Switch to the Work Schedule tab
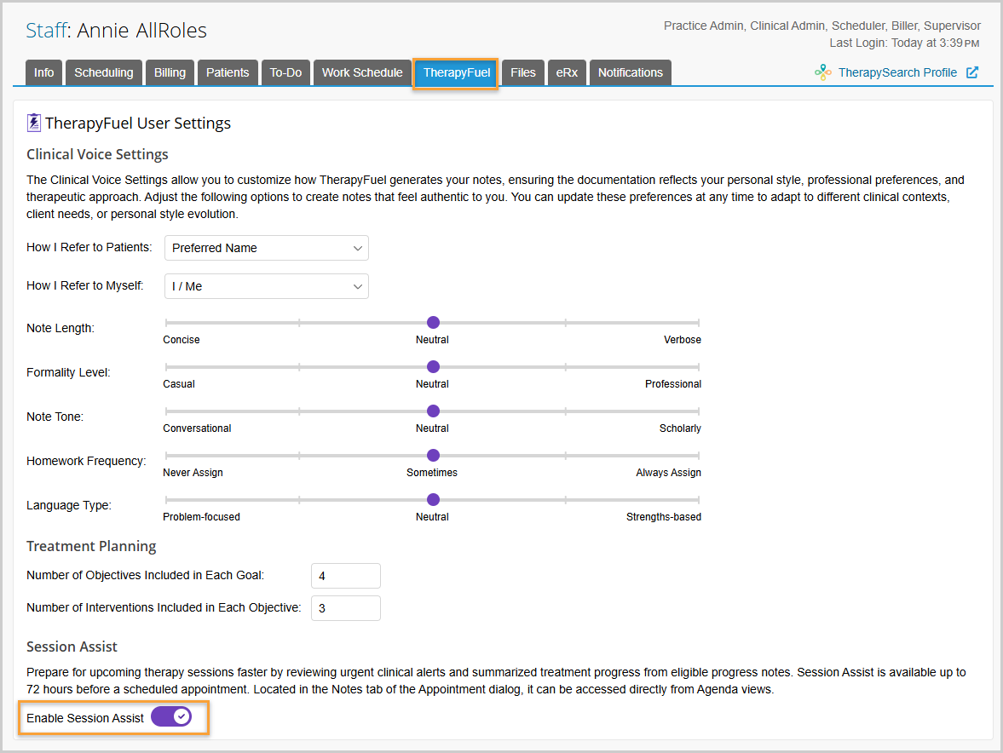This screenshot has height=753, width=1003. 362,73
